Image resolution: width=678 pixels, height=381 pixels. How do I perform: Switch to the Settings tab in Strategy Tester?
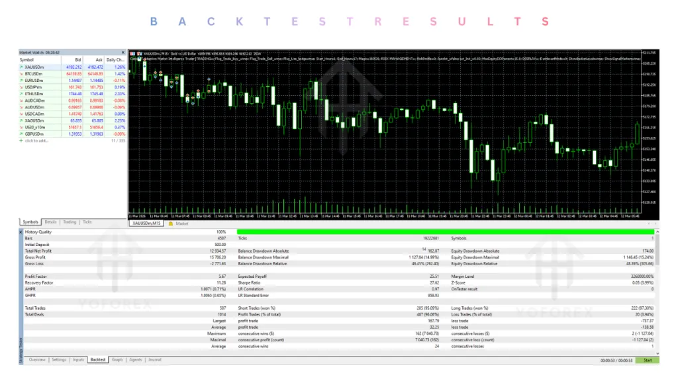[x=59, y=360]
